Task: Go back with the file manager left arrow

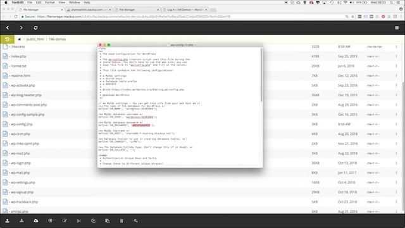Action: tap(8, 28)
